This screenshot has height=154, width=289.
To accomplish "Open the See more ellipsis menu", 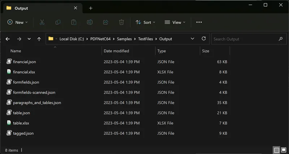I will (x=199, y=22).
